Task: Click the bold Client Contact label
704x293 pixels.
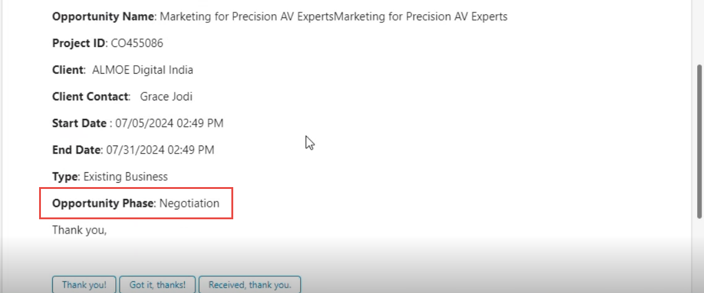Action: 91,97
